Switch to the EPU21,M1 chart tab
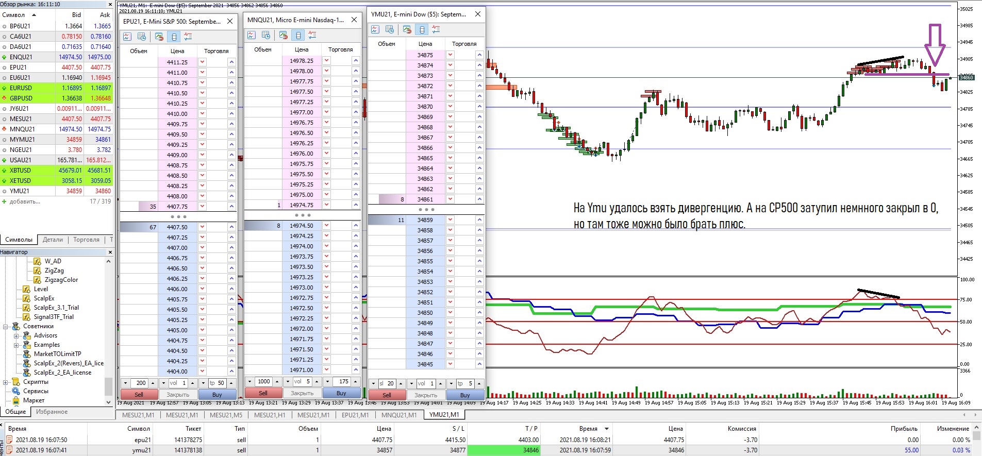 (355, 415)
